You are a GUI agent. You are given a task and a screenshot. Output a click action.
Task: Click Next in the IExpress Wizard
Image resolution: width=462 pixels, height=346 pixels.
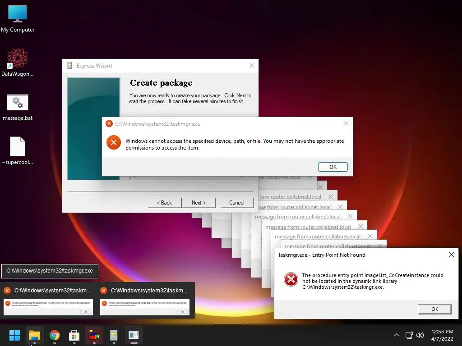coord(199,202)
